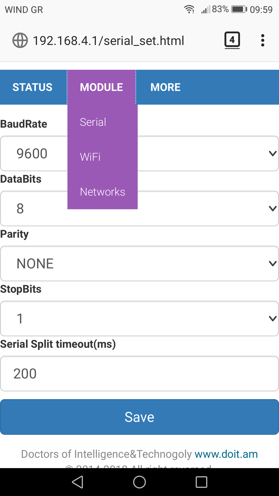Image resolution: width=279 pixels, height=496 pixels.
Task: Choose WiFi in the MODULE submenu
Action: click(90, 157)
